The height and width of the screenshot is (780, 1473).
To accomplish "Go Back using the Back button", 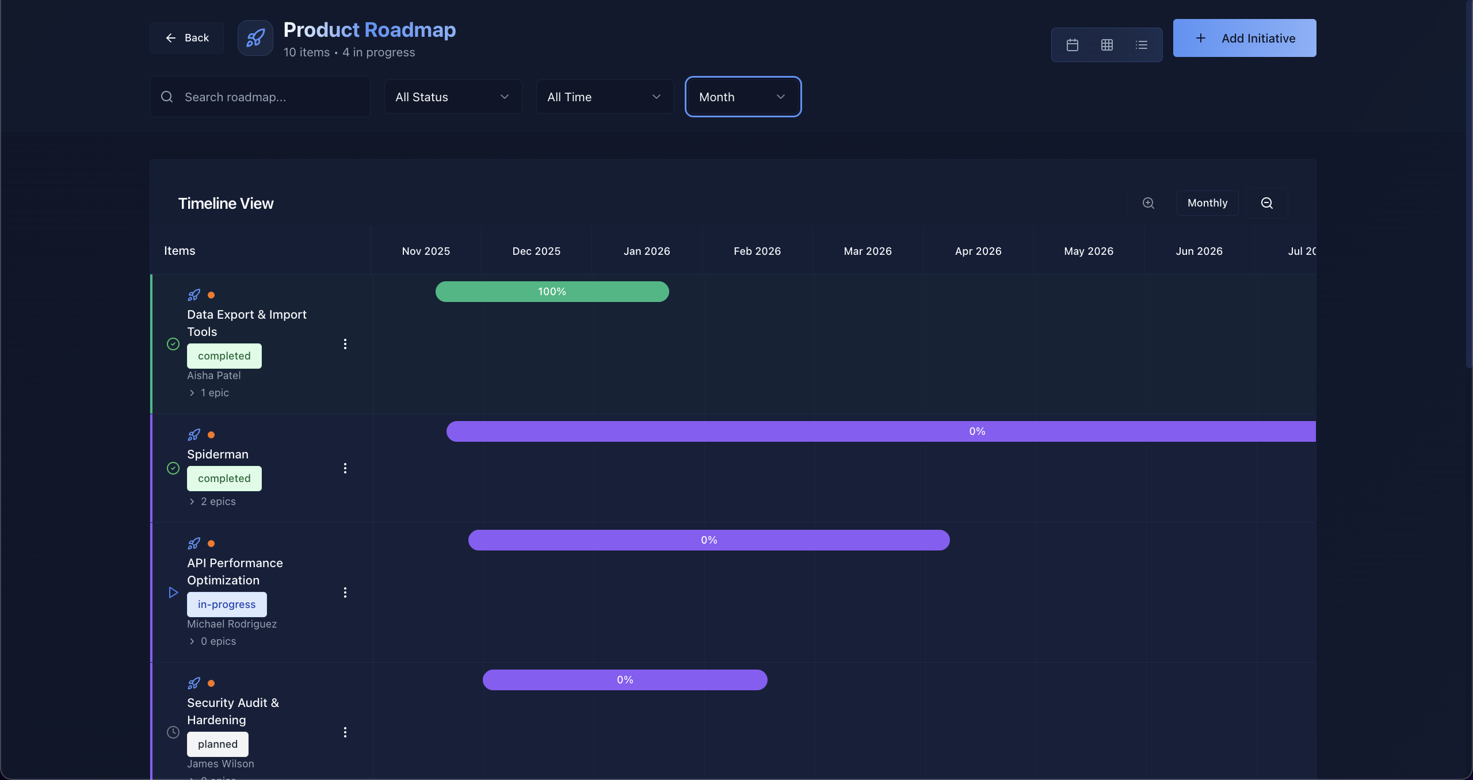I will [x=186, y=38].
